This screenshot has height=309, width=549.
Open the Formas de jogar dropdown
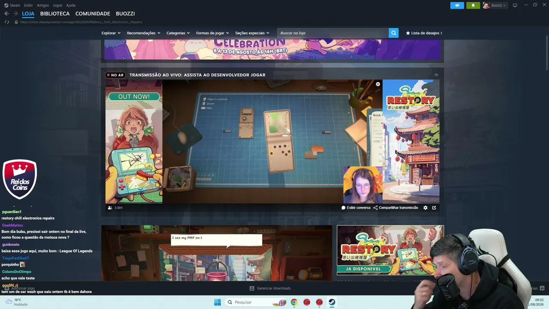pyautogui.click(x=212, y=33)
